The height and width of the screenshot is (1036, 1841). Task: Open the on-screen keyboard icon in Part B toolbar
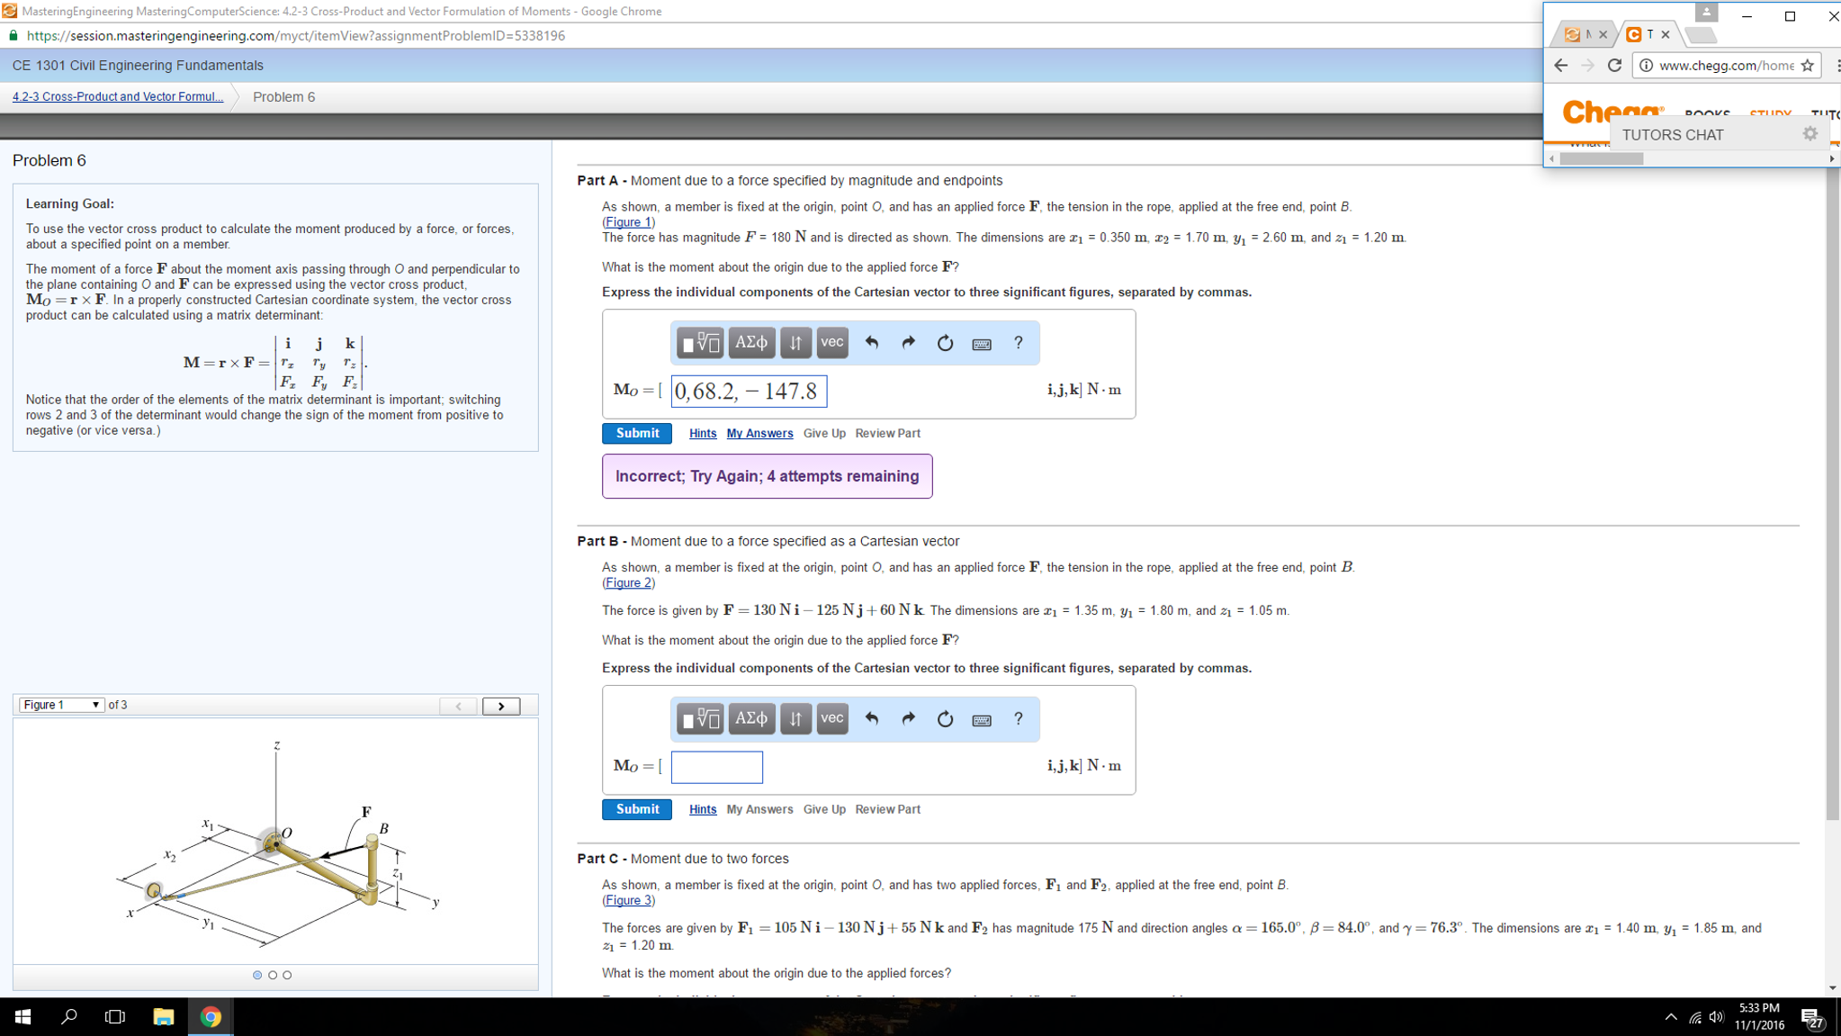click(982, 718)
